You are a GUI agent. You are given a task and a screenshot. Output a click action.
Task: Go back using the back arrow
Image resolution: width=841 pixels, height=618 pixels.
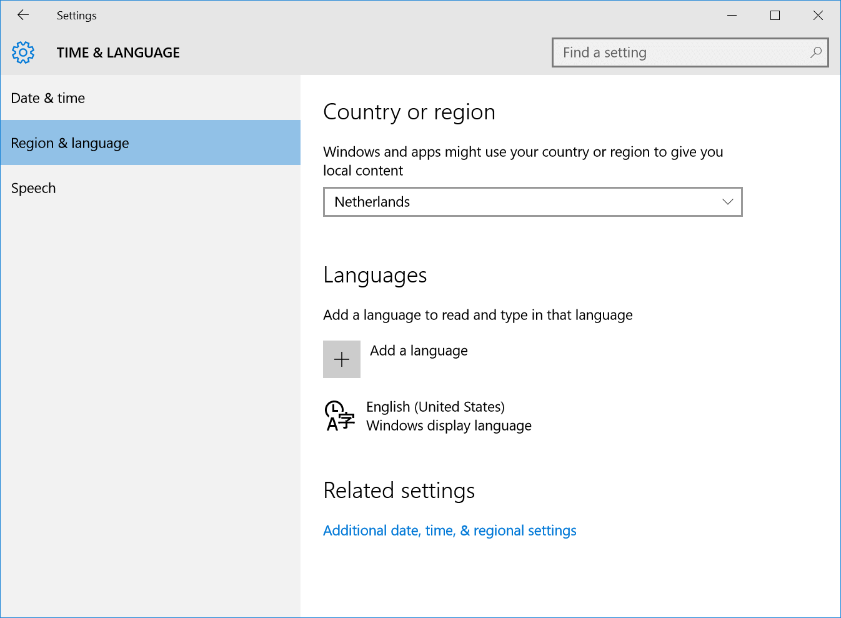pyautogui.click(x=23, y=15)
